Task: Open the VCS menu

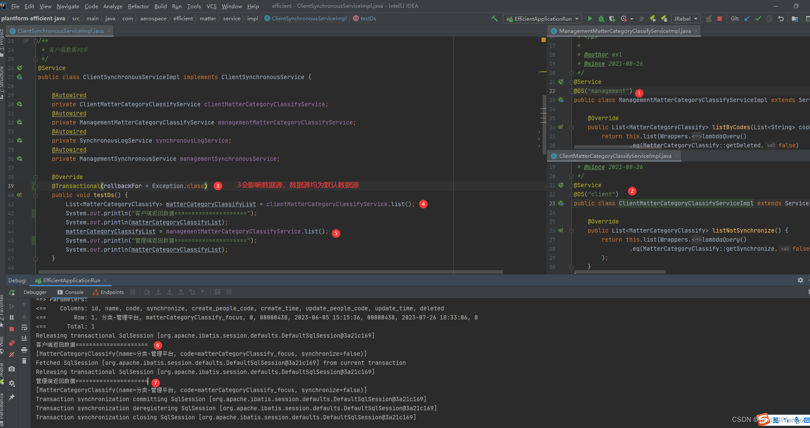Action: pos(211,6)
